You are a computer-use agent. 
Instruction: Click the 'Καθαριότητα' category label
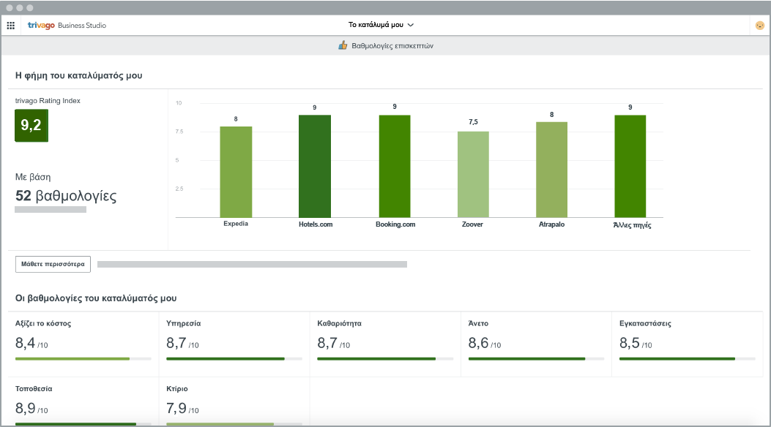[x=339, y=323]
